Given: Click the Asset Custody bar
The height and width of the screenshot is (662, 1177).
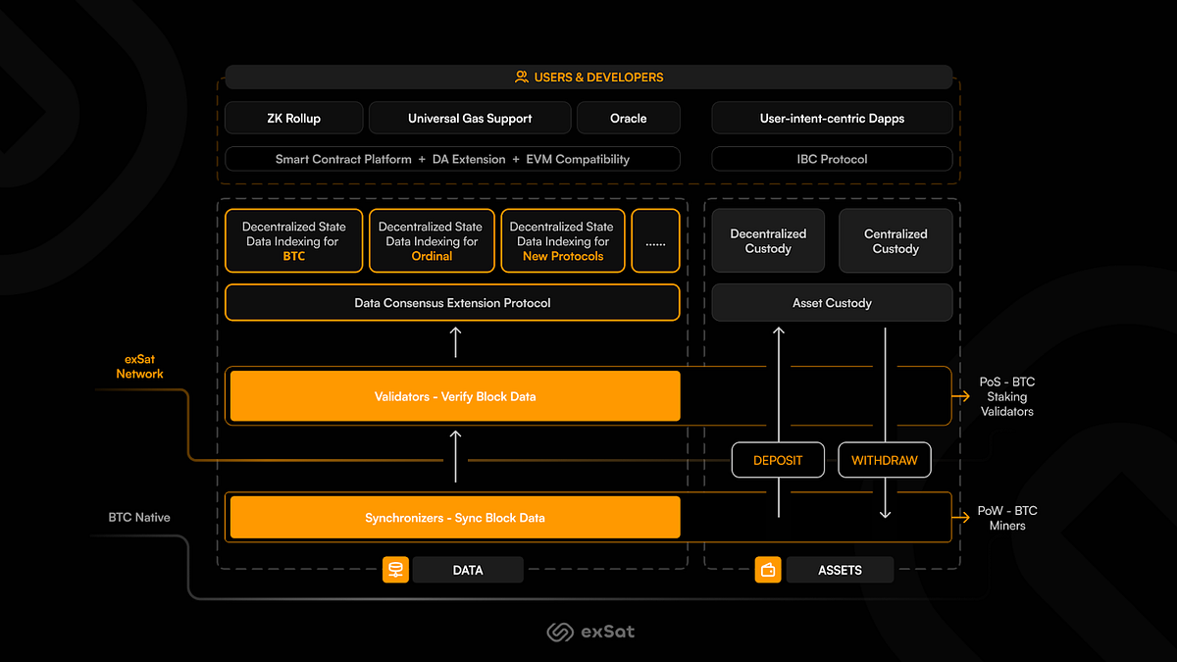Looking at the screenshot, I should click(x=831, y=302).
